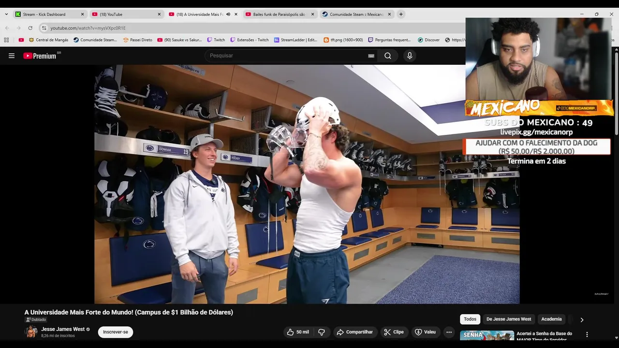The height and width of the screenshot is (348, 619).
Task: Reload the page with browser refresh icon
Action: 30,28
